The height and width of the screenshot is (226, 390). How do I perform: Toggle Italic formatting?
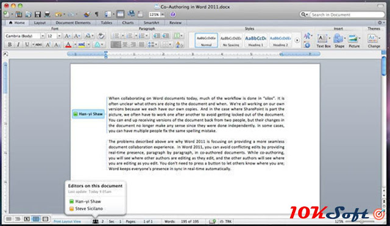pos(18,44)
